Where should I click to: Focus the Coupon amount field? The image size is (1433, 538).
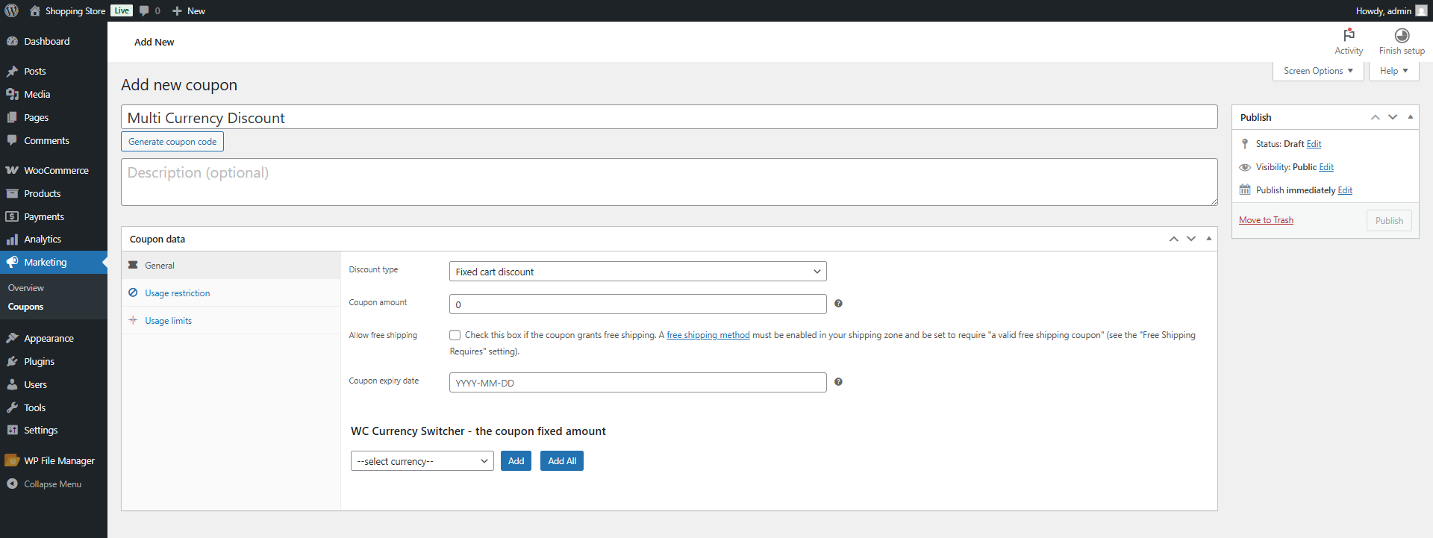click(x=638, y=304)
